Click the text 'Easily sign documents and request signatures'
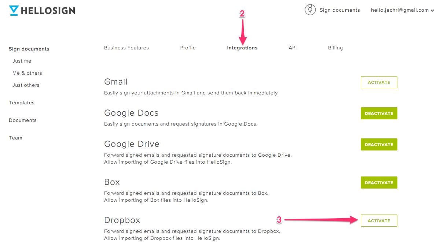 (160, 124)
